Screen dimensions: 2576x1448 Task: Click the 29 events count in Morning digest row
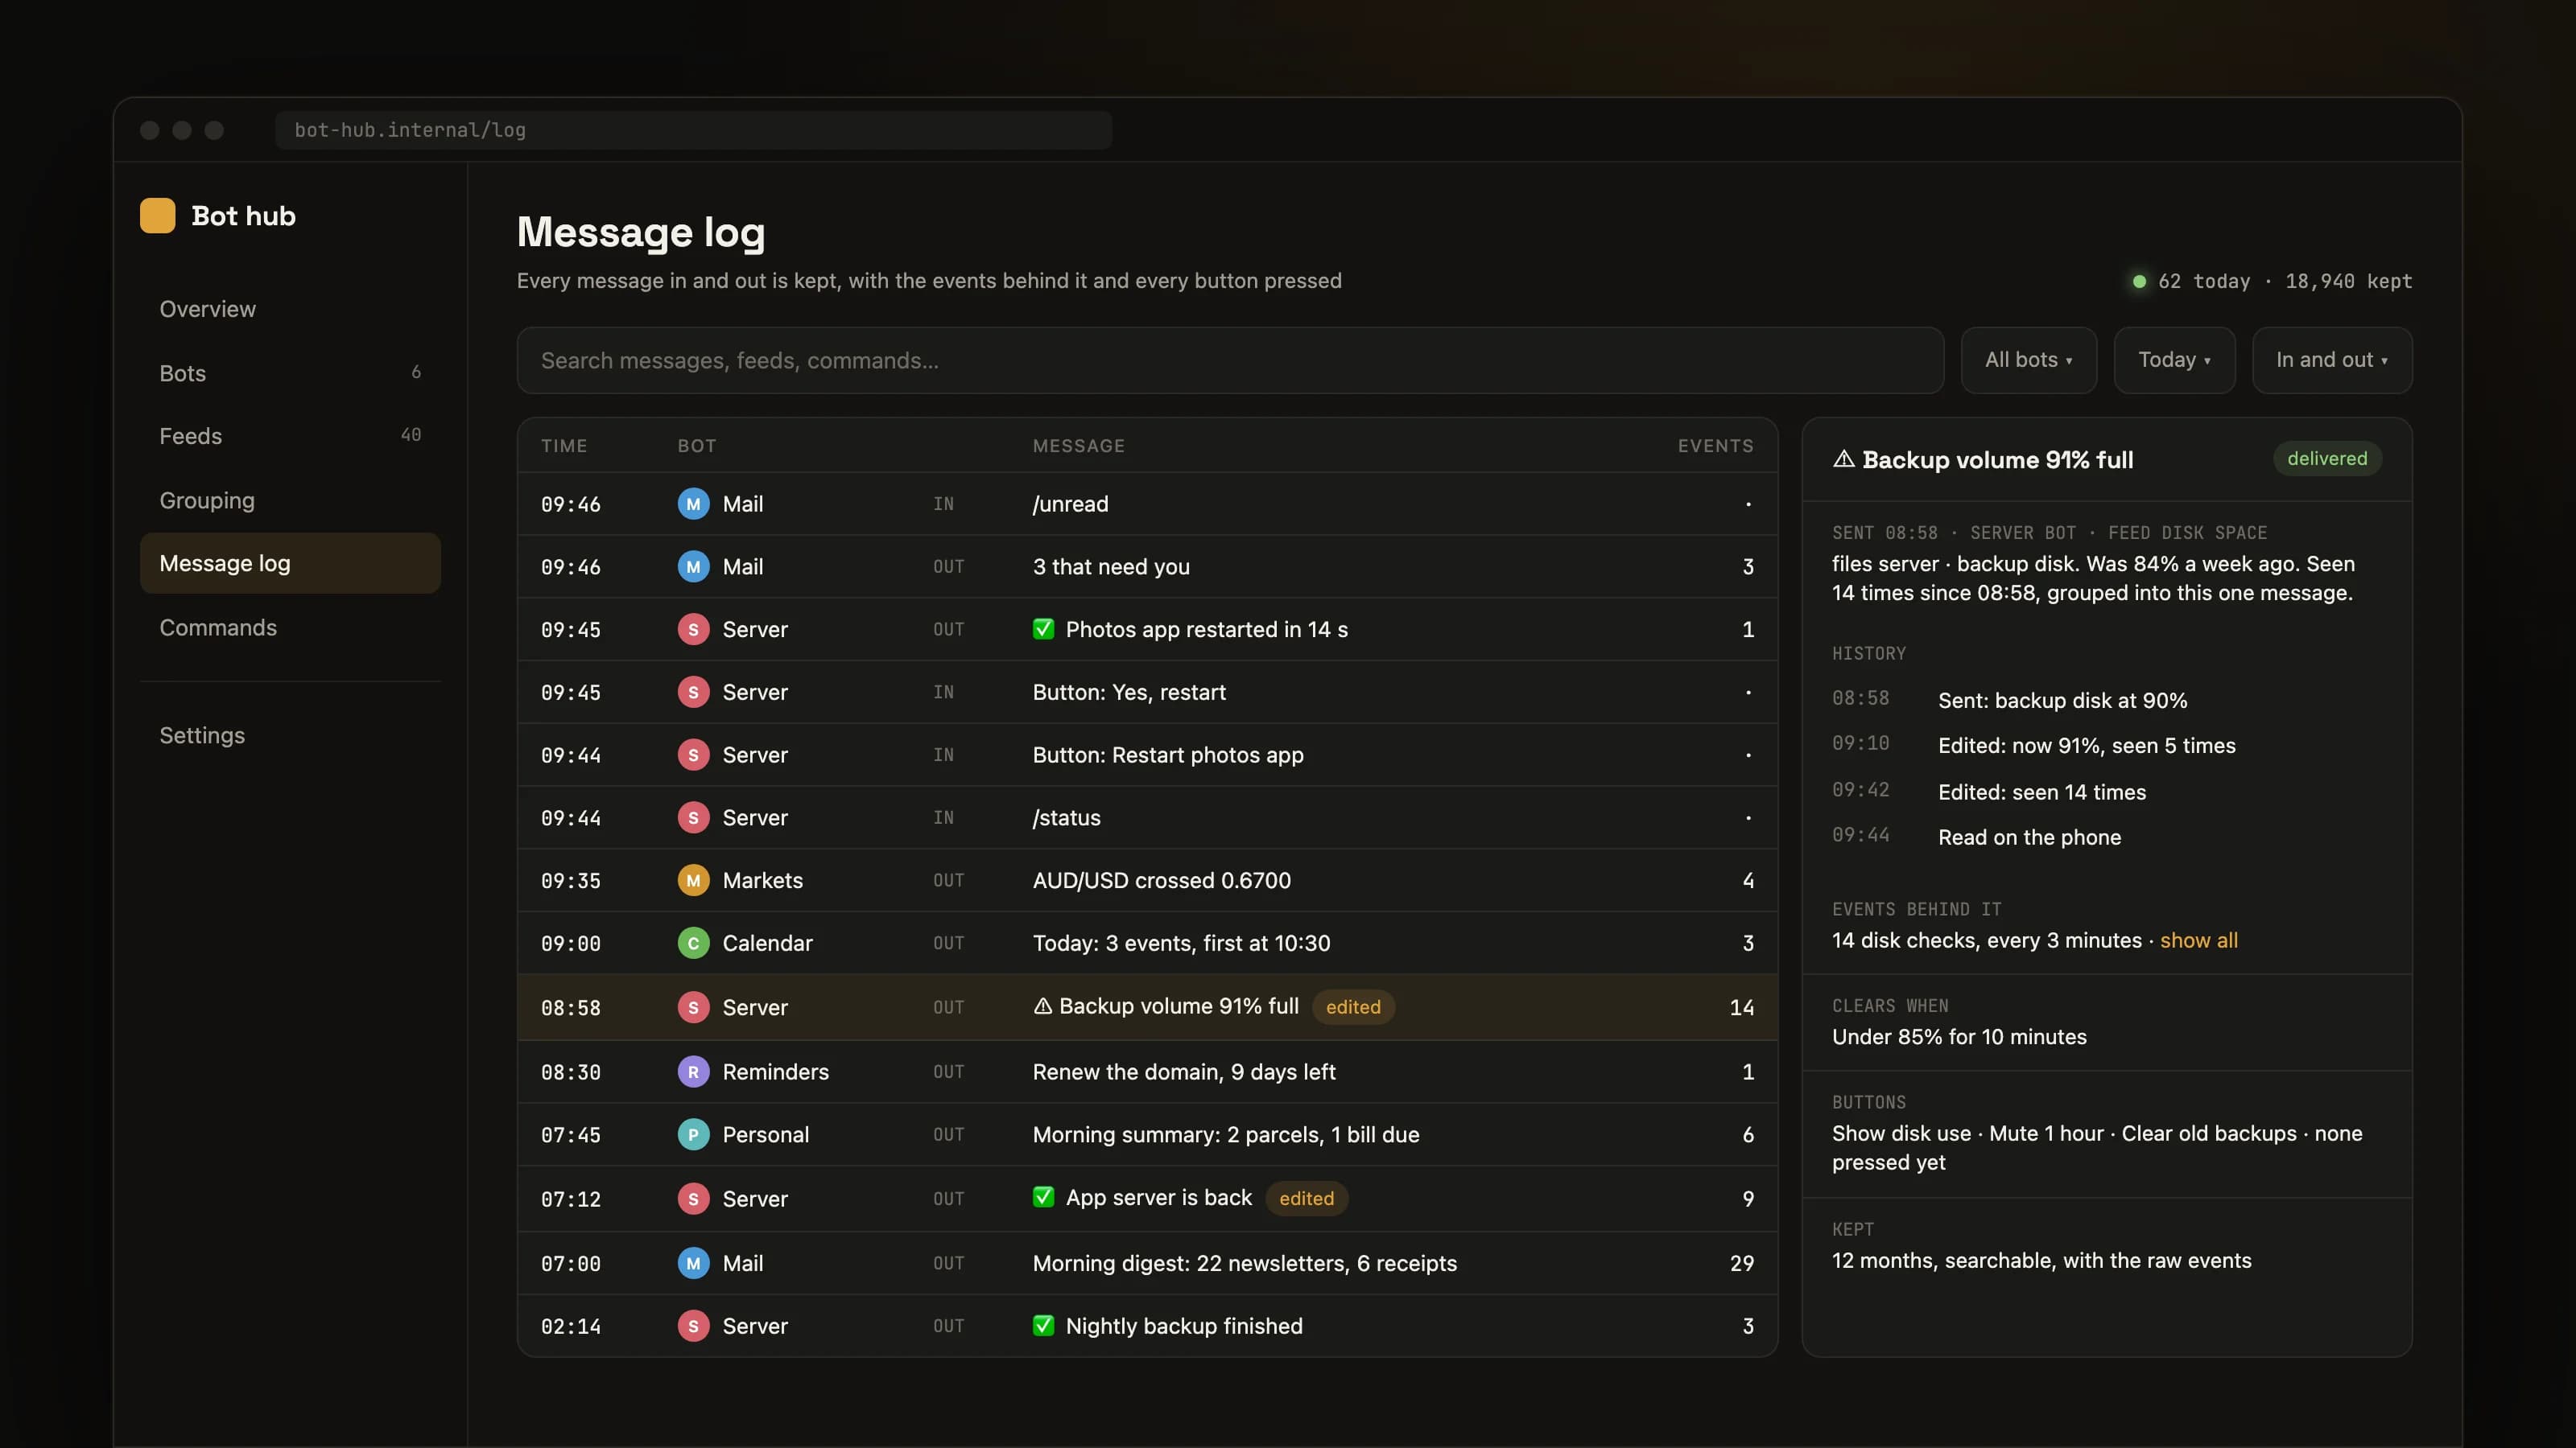click(1741, 1263)
